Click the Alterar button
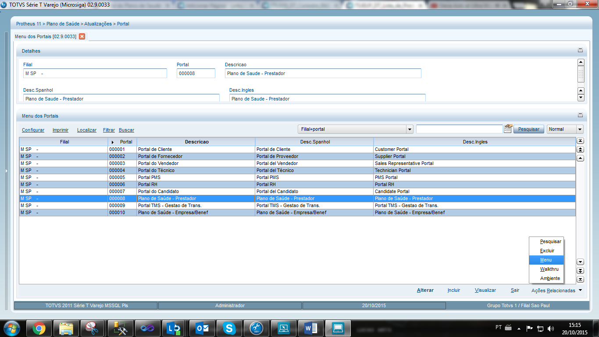The height and width of the screenshot is (337, 599). [425, 290]
